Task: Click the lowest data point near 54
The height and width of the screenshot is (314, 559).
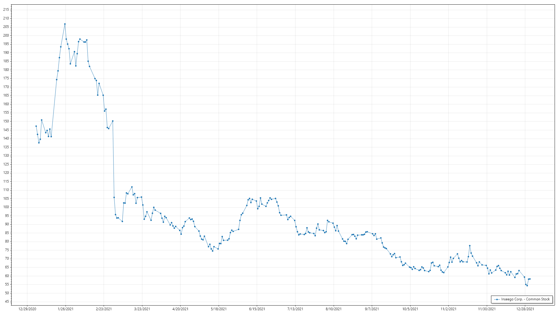Action: point(527,286)
